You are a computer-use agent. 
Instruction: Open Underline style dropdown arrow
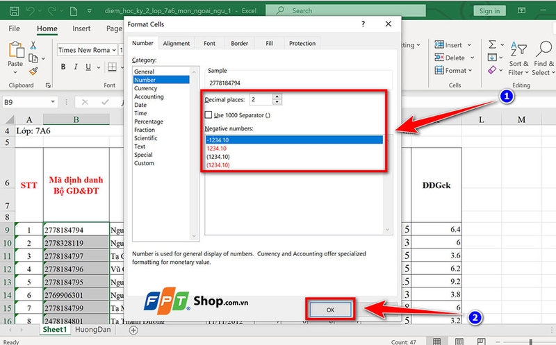(99, 67)
